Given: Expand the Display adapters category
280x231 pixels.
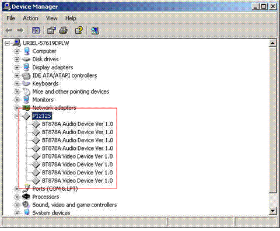Looking at the screenshot, I should point(17,68).
